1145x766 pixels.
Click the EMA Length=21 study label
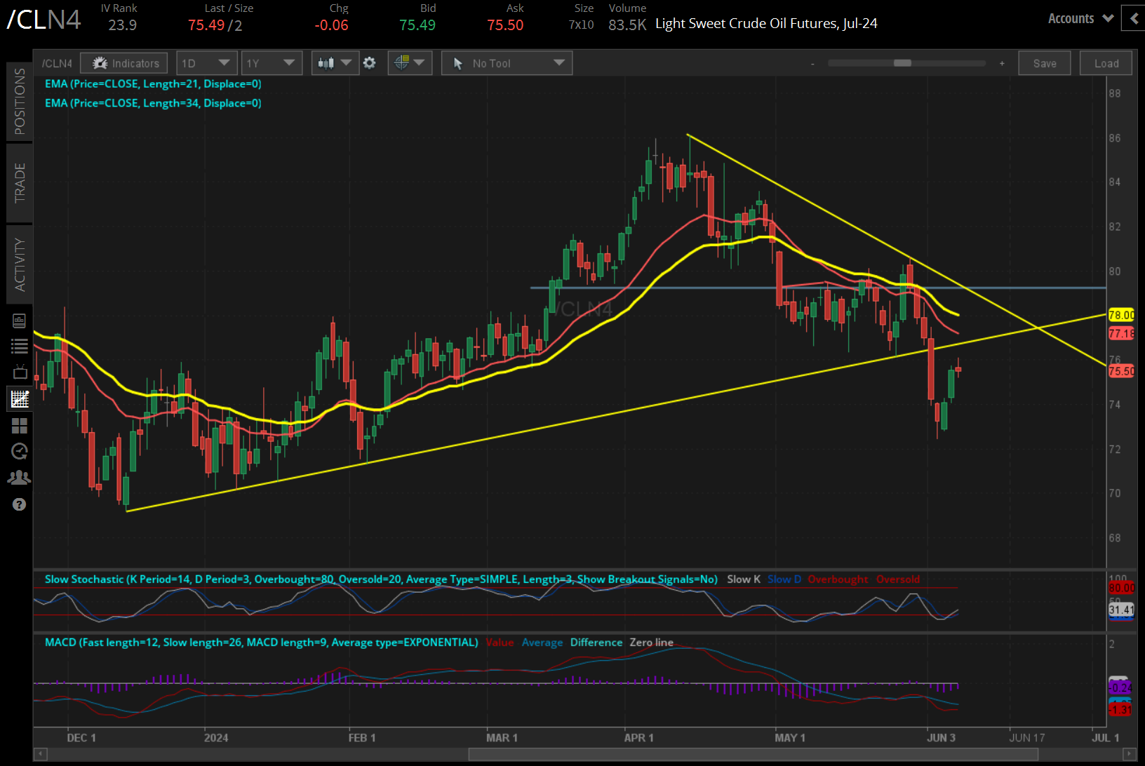pos(153,83)
